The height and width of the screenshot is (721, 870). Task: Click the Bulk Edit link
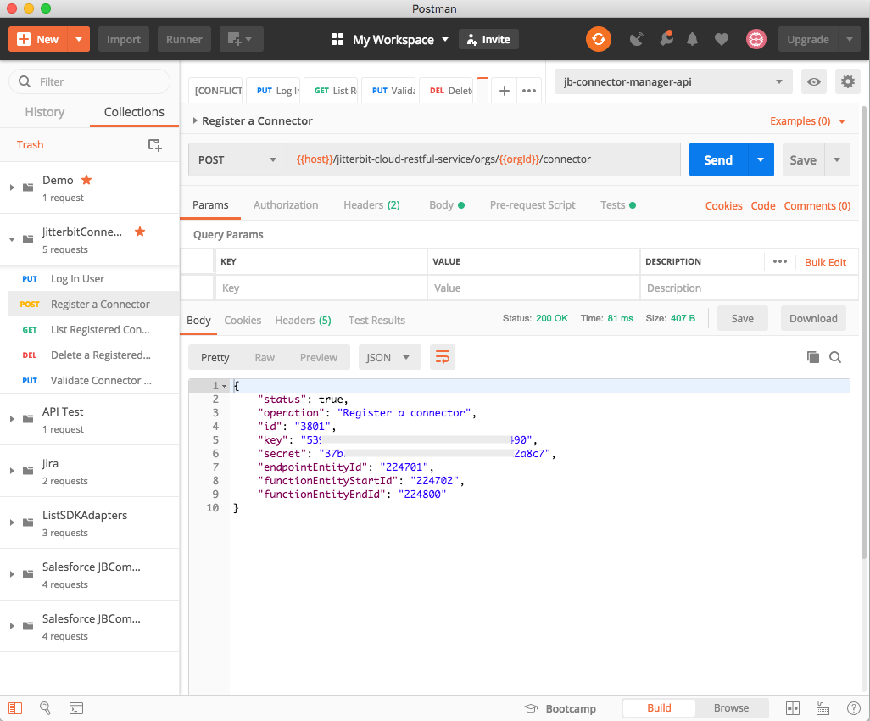pyautogui.click(x=825, y=262)
